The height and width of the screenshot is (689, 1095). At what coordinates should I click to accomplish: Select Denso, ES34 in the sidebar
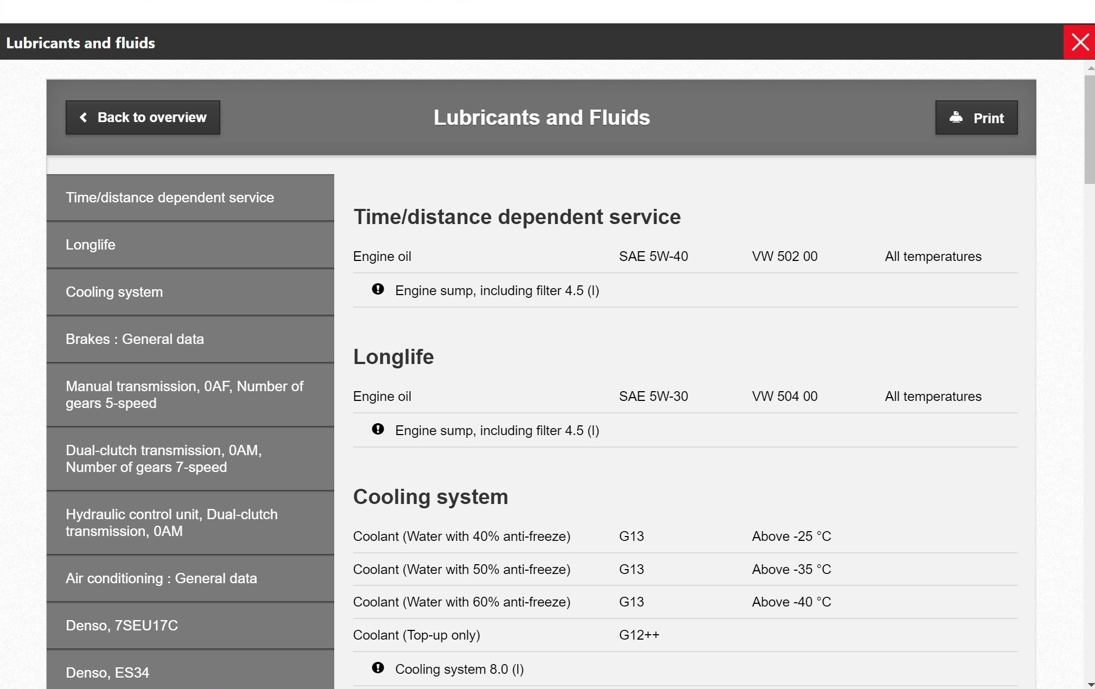(190, 670)
